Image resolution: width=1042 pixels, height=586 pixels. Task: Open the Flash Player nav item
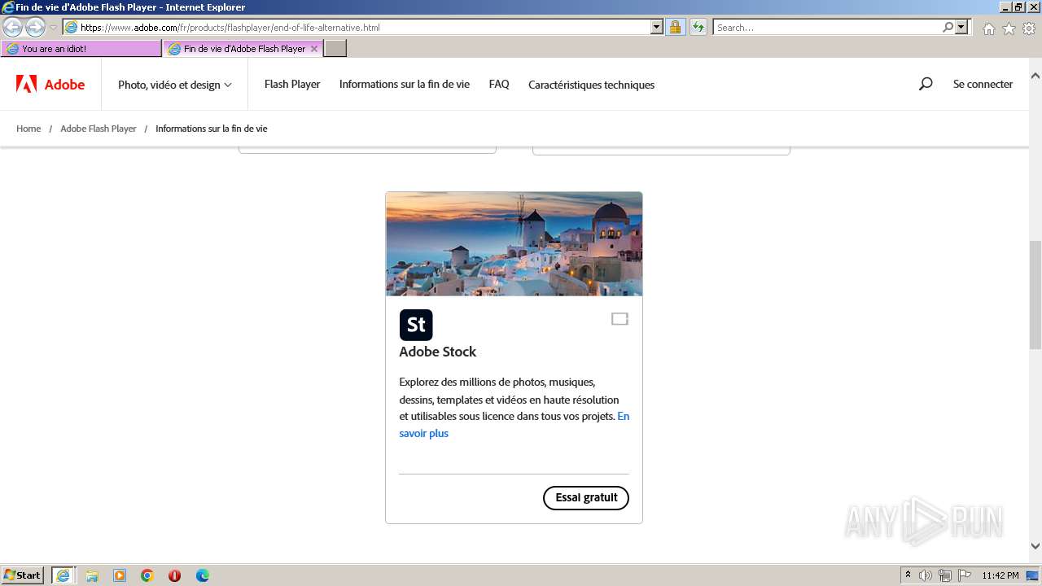click(292, 84)
